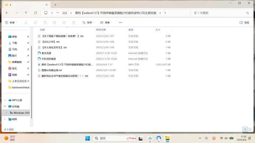Open Task View from the taskbar
This screenshot has width=255, height=143.
coord(141,139)
